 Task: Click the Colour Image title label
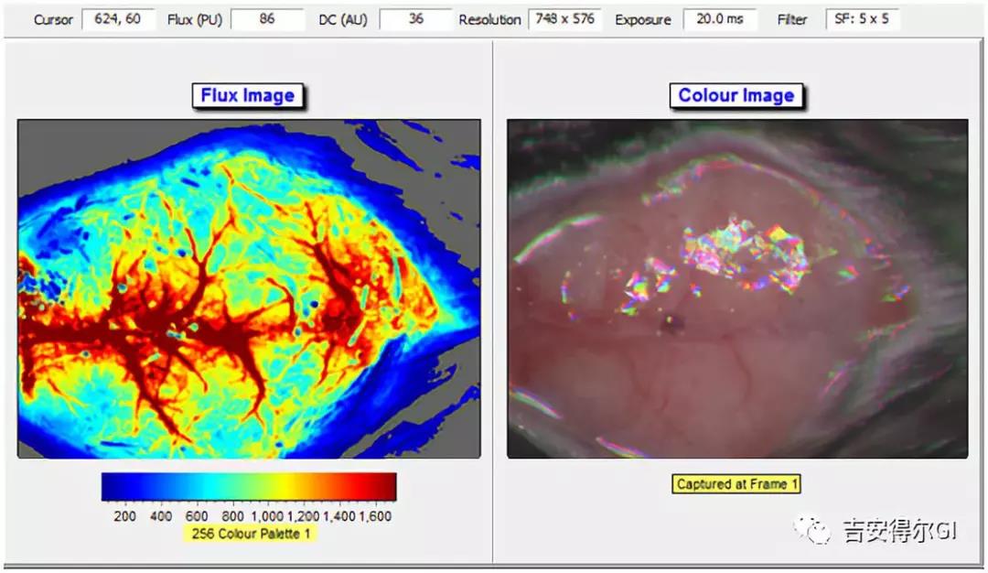pos(736,95)
